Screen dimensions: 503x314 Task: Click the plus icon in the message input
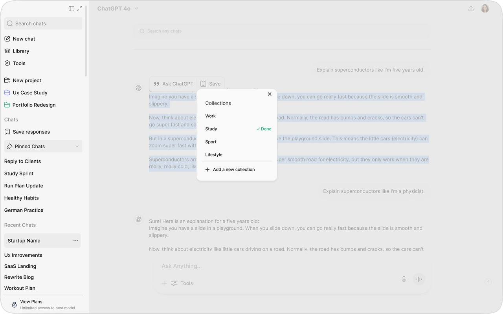tap(164, 283)
